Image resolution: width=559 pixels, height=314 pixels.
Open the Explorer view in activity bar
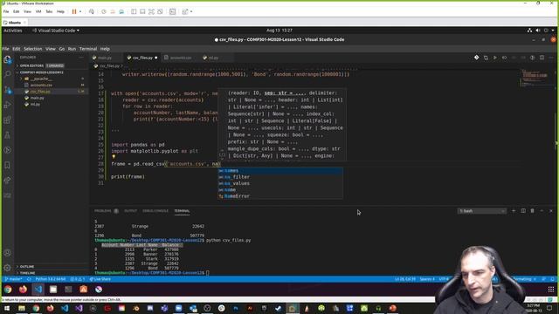(8, 59)
